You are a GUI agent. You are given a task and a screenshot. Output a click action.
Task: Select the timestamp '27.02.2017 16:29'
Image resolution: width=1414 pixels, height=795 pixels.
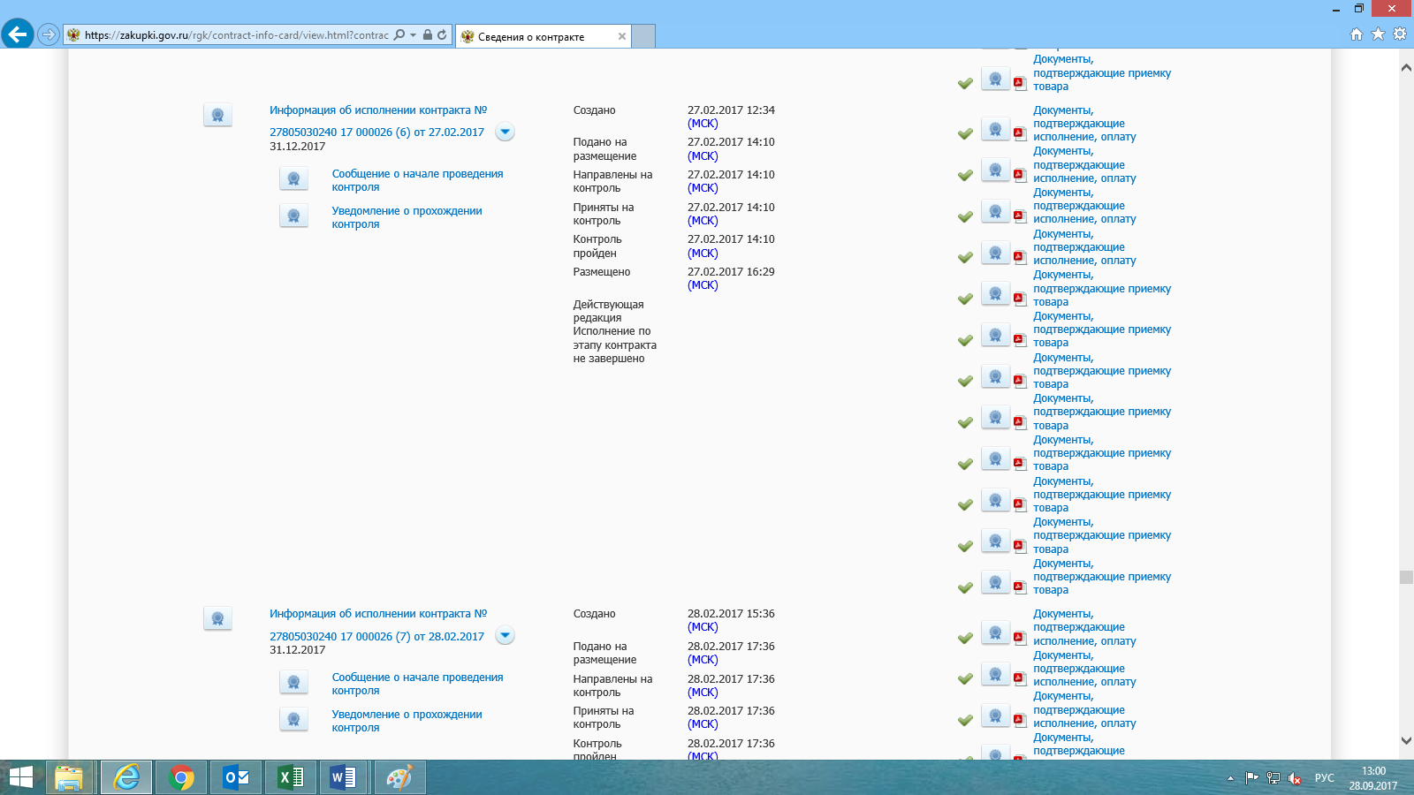click(731, 272)
